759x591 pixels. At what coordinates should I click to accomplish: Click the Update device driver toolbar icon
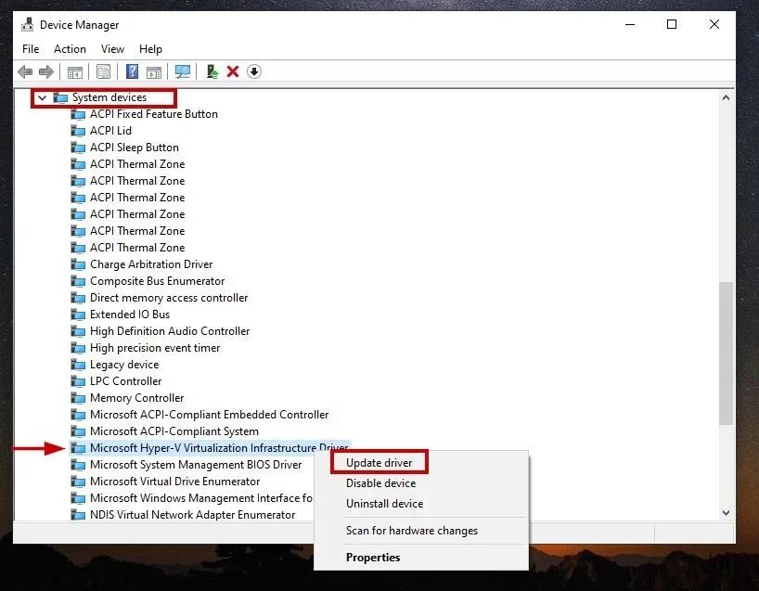click(212, 71)
